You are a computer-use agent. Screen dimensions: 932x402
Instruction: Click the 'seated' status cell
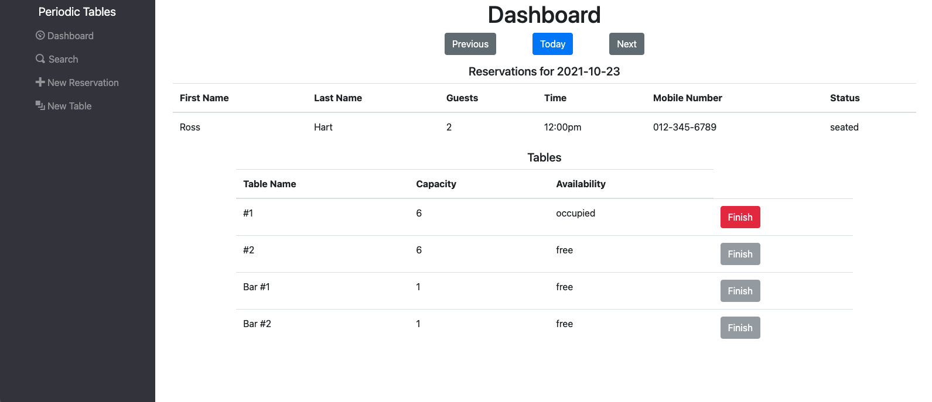[844, 127]
